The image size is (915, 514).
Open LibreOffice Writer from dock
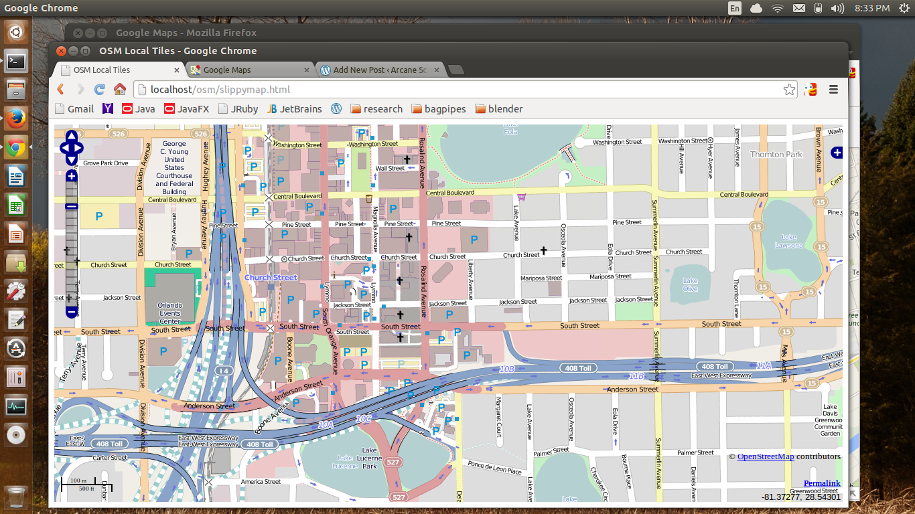(16, 177)
